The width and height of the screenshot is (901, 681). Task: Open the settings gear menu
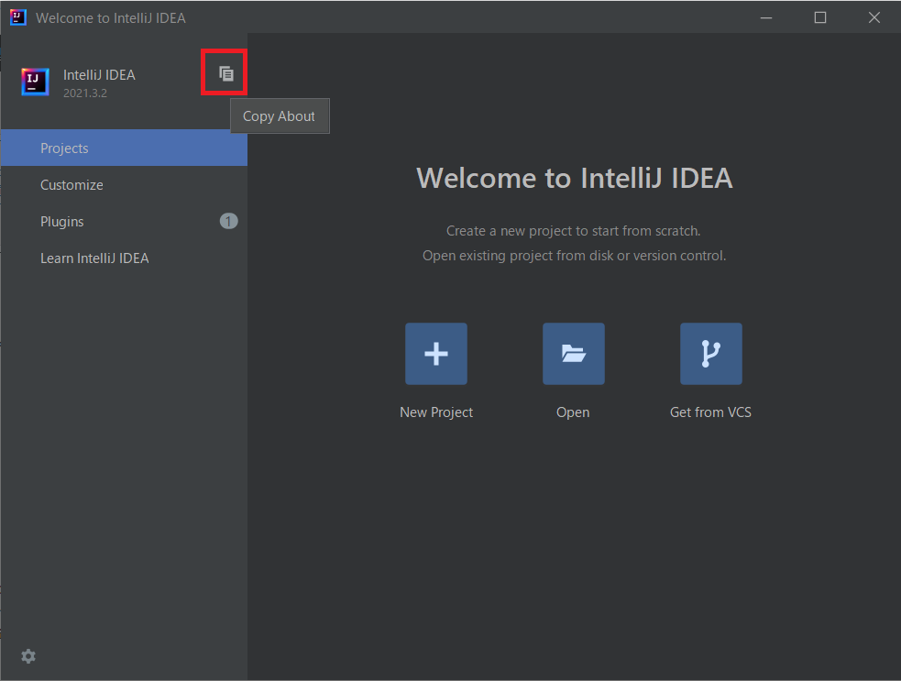pyautogui.click(x=28, y=656)
